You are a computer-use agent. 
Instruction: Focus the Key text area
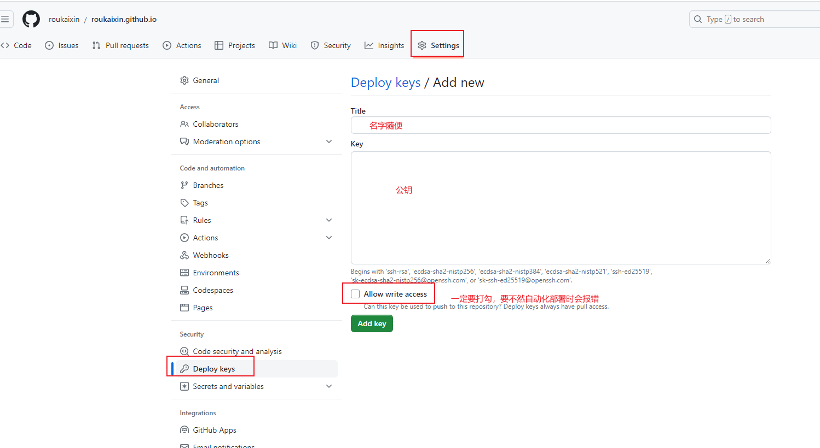point(561,208)
